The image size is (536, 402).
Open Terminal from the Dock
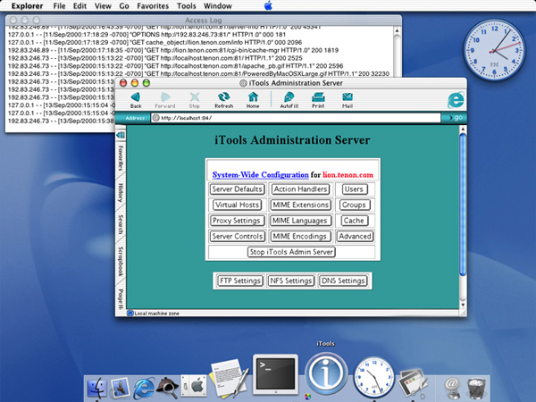tap(275, 374)
